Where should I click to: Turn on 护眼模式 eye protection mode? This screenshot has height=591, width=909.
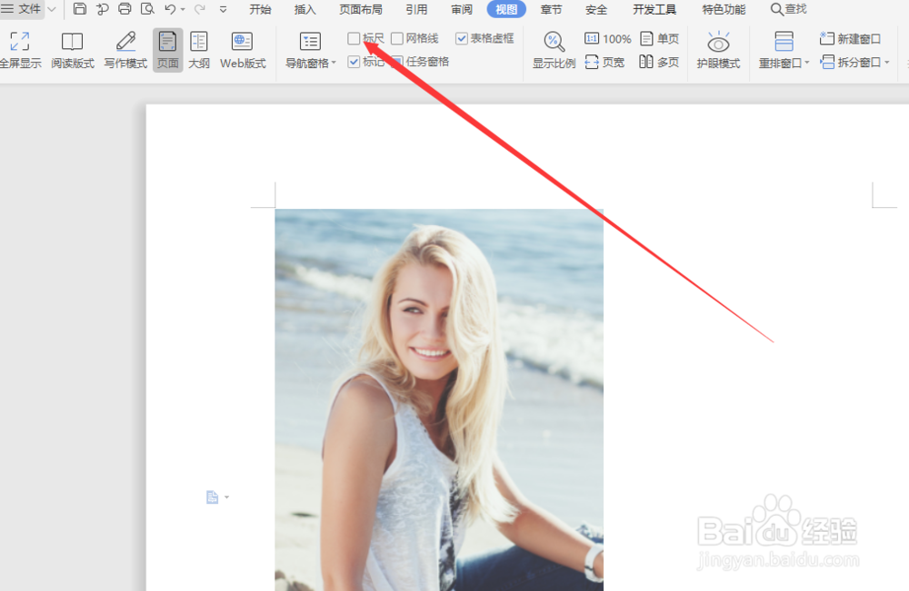[x=718, y=50]
